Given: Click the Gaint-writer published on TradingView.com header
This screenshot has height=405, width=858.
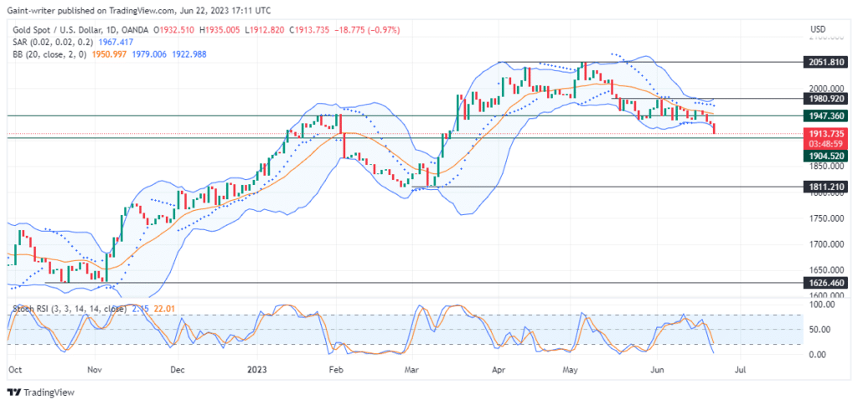Looking at the screenshot, I should [138, 10].
